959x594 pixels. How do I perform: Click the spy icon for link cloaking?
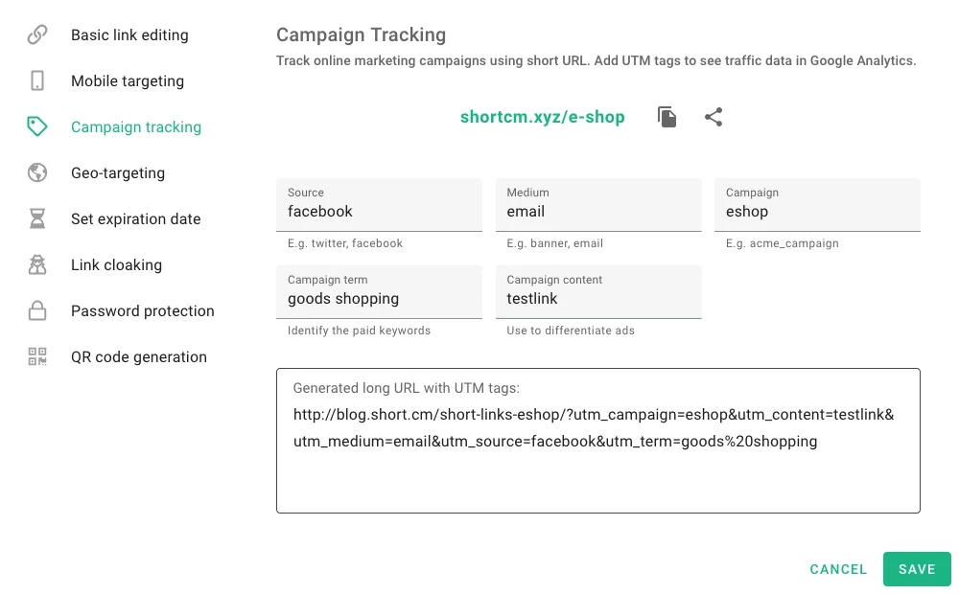coord(37,265)
